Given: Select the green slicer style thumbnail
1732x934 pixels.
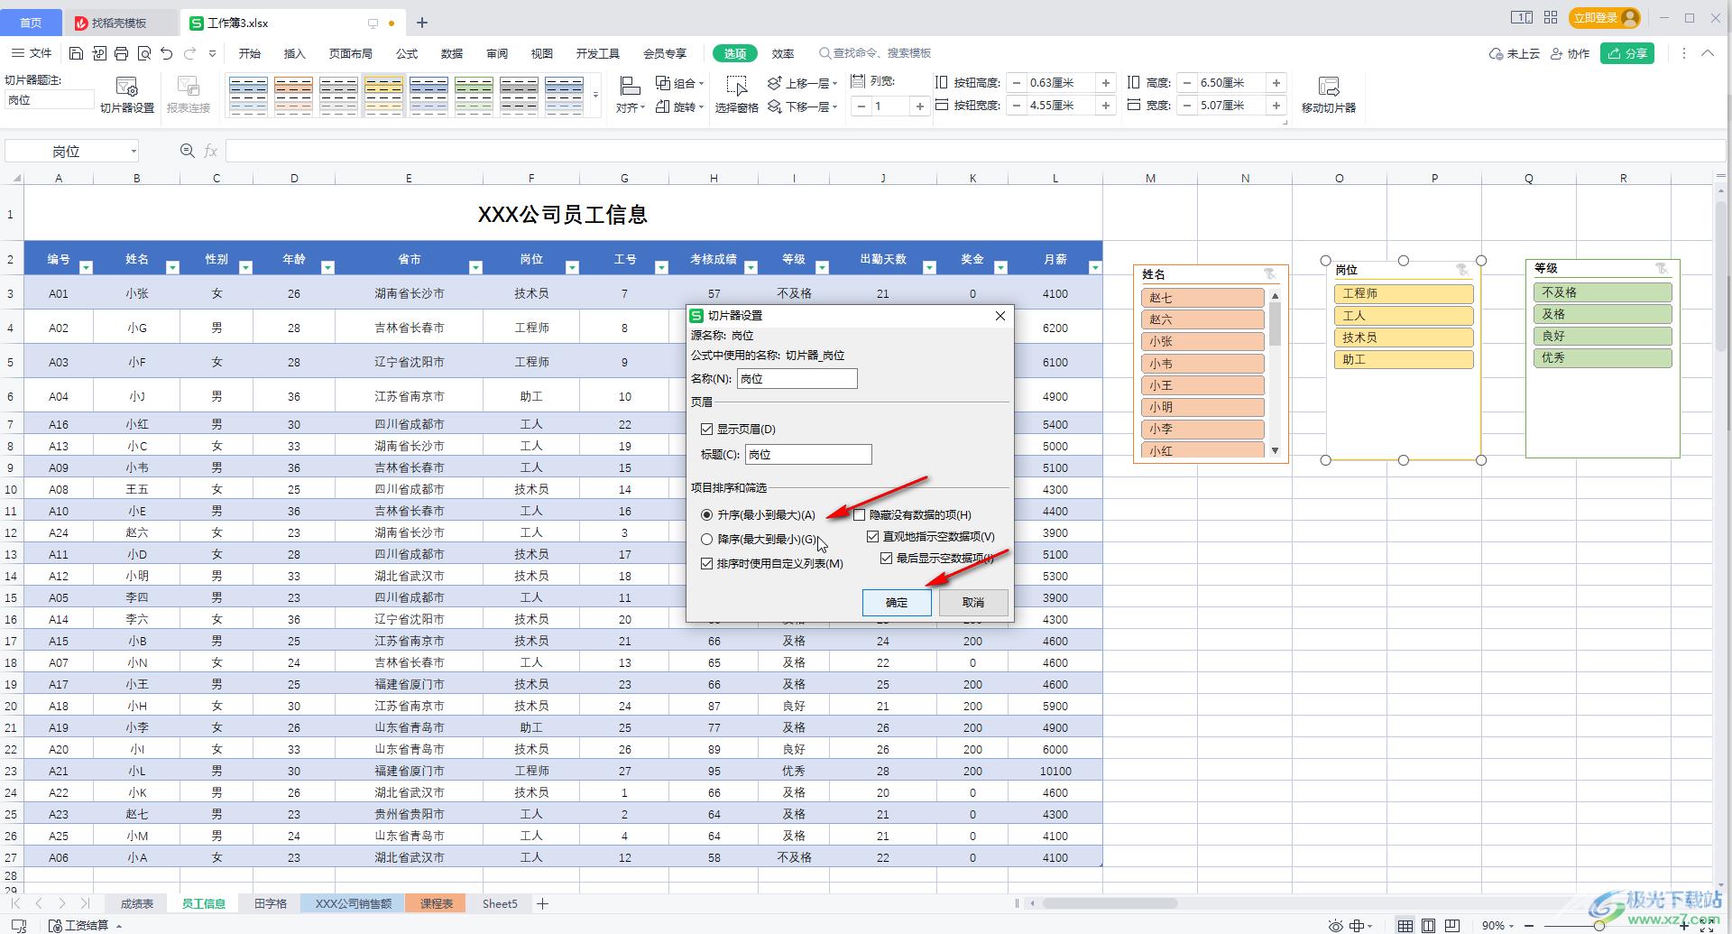Looking at the screenshot, I should (x=474, y=97).
